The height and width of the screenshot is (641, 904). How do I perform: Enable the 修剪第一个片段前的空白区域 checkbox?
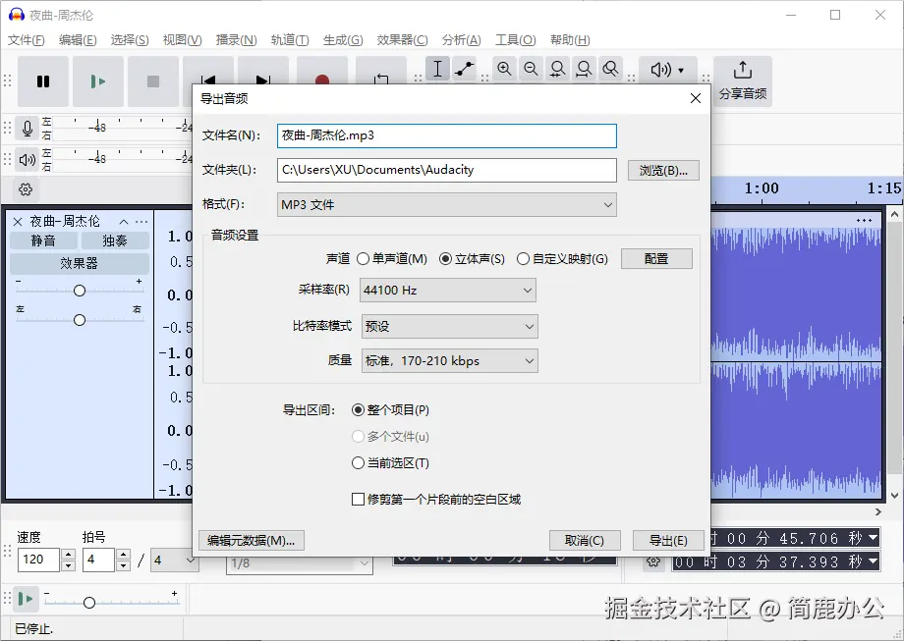tap(358, 499)
